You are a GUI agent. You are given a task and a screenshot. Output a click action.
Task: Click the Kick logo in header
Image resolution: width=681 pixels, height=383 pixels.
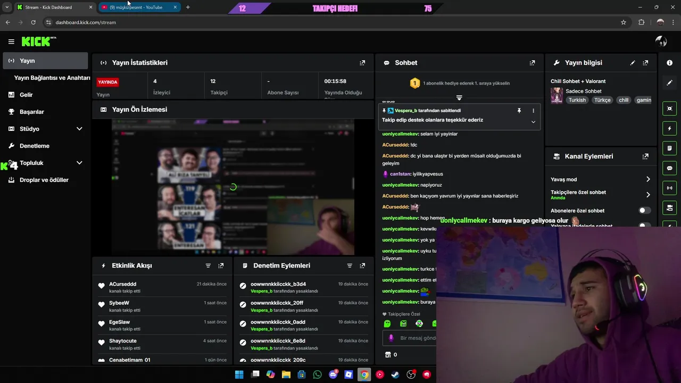pos(39,41)
